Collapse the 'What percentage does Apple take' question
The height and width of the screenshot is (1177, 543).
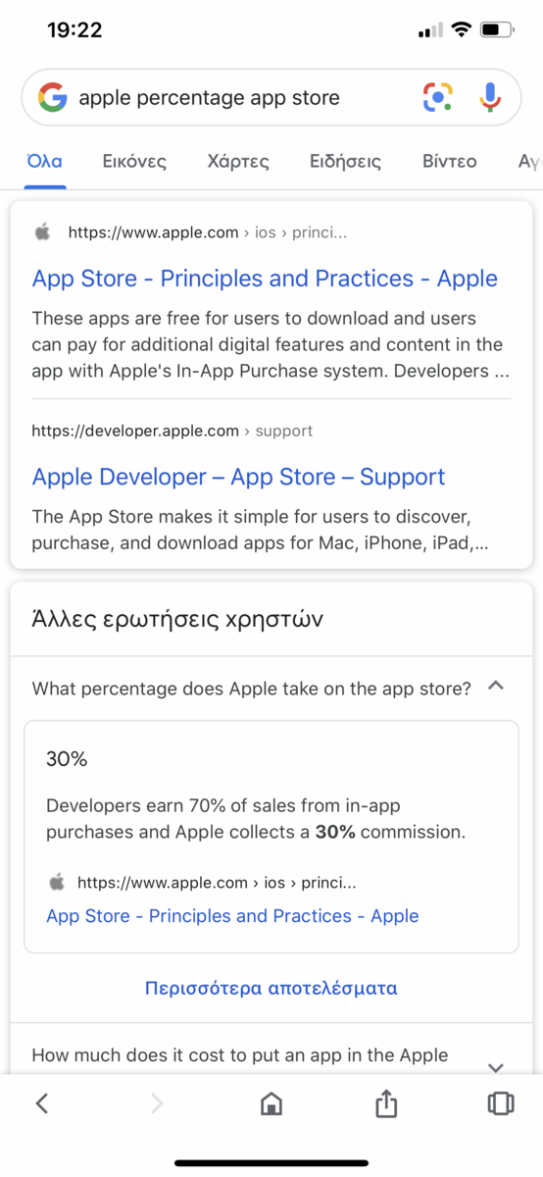(496, 688)
